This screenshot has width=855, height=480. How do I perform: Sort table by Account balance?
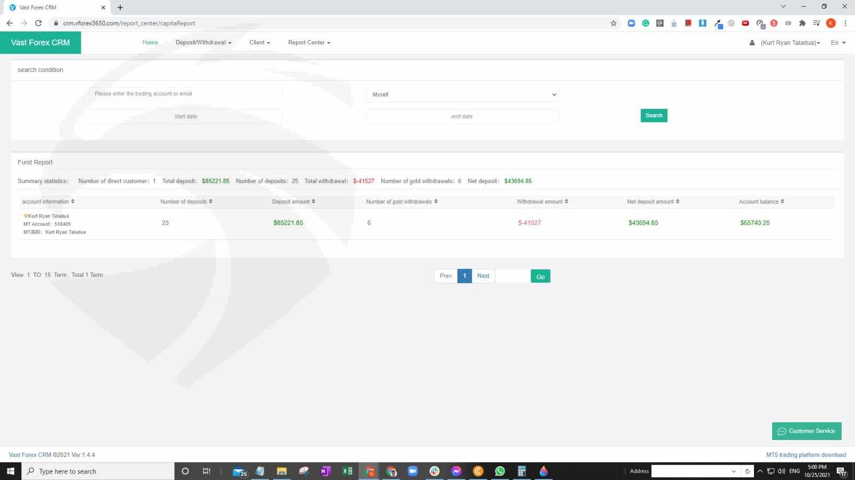(761, 202)
